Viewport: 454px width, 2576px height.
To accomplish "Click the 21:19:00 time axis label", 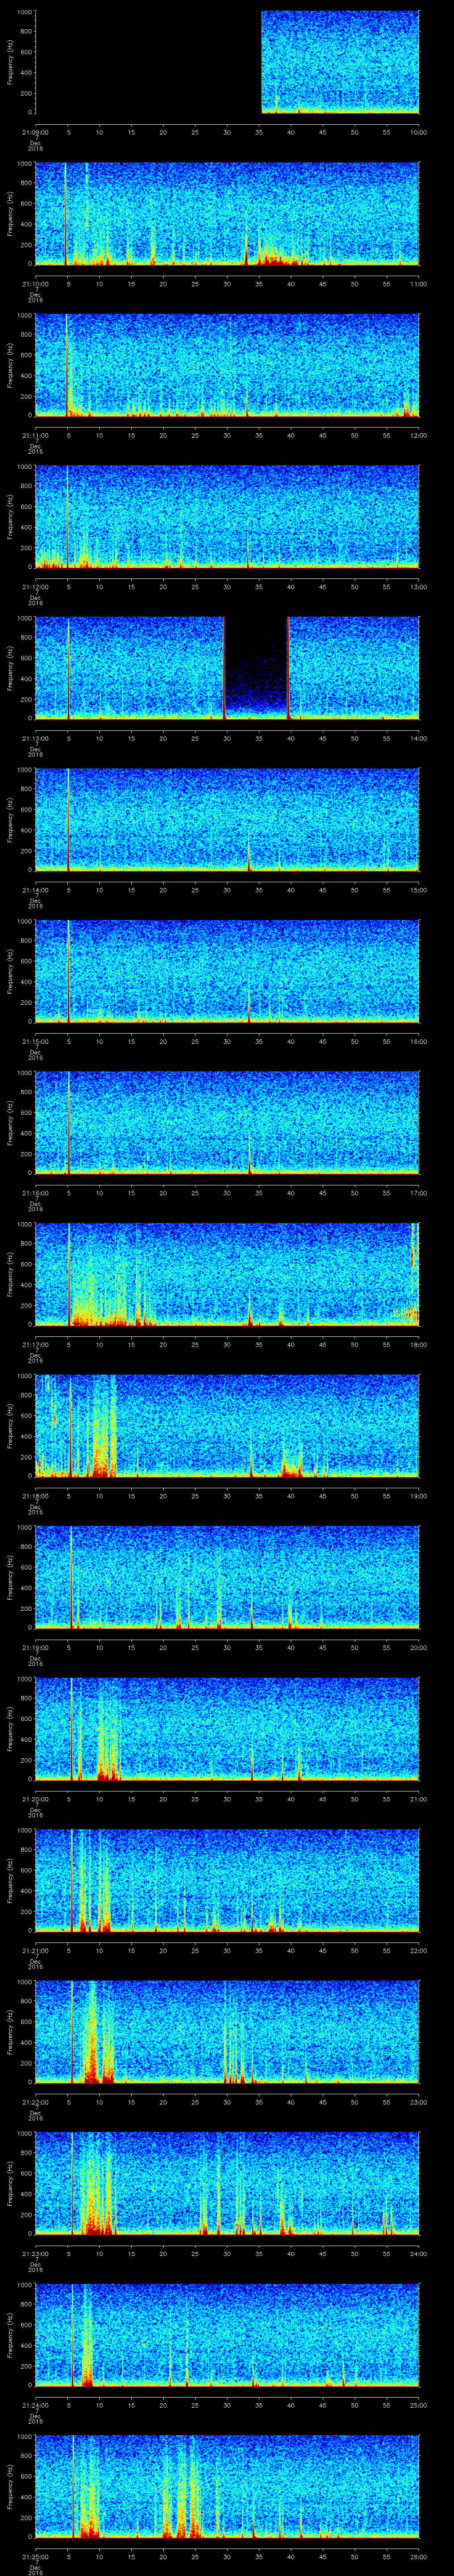I will pos(35,1647).
